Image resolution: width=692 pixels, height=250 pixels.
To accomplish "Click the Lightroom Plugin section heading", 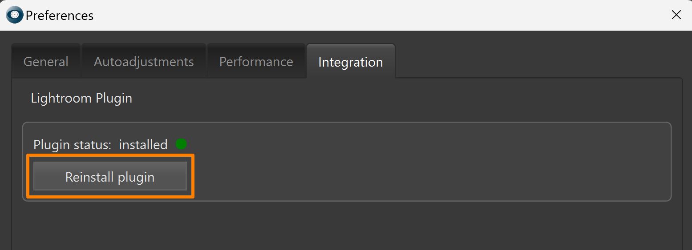I will 81,98.
